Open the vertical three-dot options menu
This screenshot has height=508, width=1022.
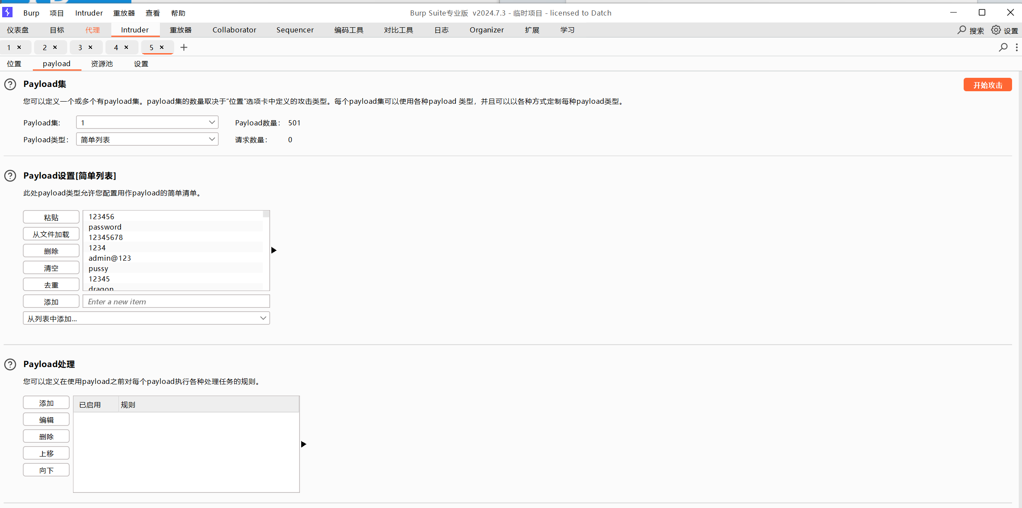coord(1016,47)
